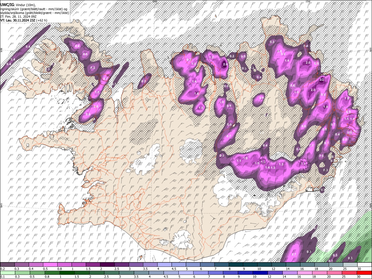The height and width of the screenshot is (279, 372).
Task: Select the "slydda/snjókoma" legend description line
Action: pos(35,13)
